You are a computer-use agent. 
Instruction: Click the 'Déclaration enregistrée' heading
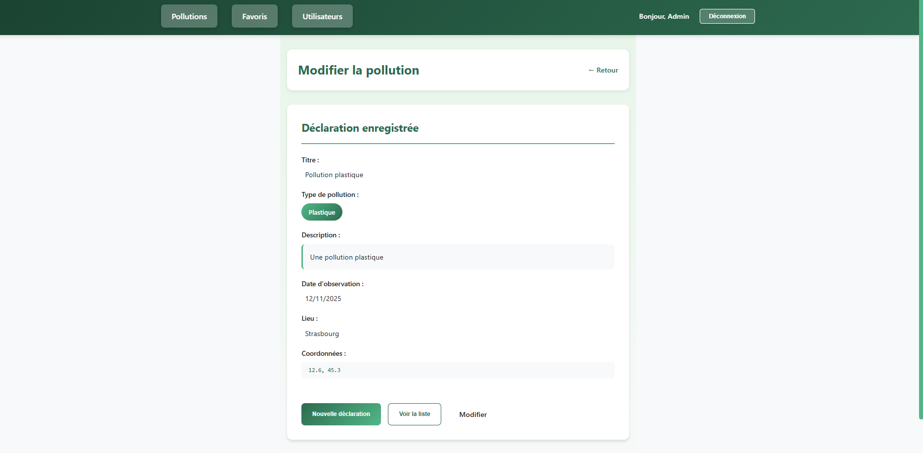click(x=360, y=128)
